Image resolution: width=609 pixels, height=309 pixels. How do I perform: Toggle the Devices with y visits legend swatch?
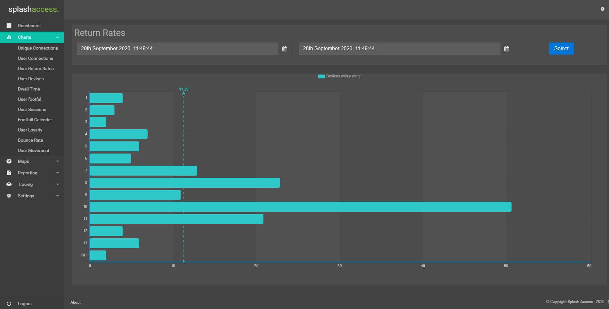tap(321, 76)
